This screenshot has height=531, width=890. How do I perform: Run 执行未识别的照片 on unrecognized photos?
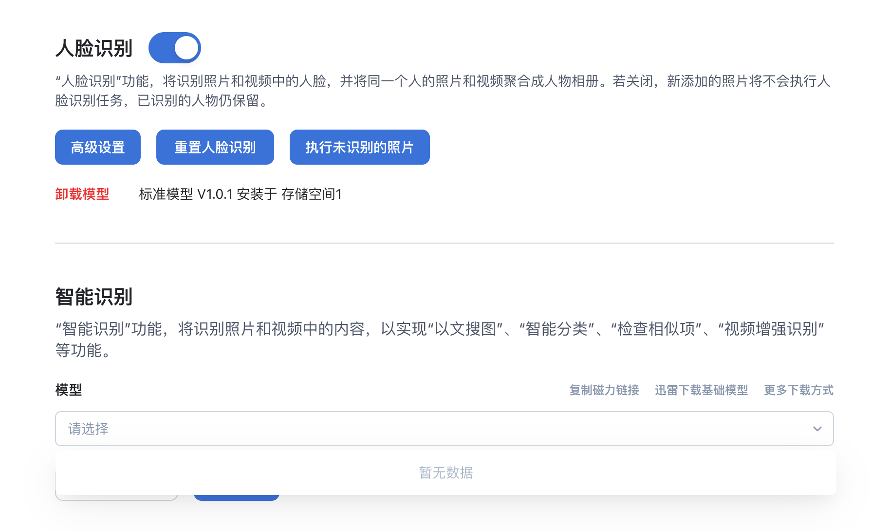point(359,147)
